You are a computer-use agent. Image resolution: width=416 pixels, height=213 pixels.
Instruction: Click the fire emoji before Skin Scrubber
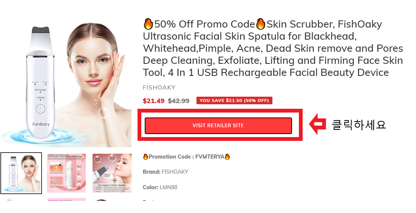point(261,24)
